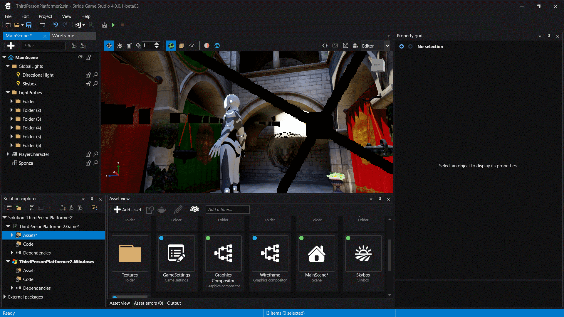Switch to the Asset errors (0) tab

tap(148, 303)
